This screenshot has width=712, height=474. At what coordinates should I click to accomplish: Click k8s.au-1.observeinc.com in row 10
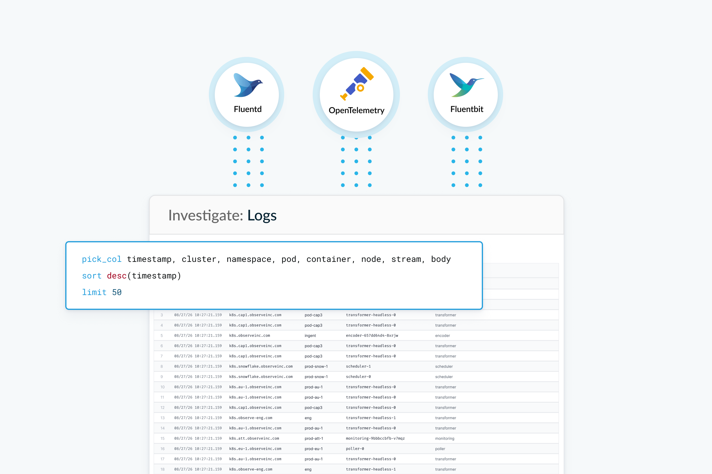tap(255, 387)
